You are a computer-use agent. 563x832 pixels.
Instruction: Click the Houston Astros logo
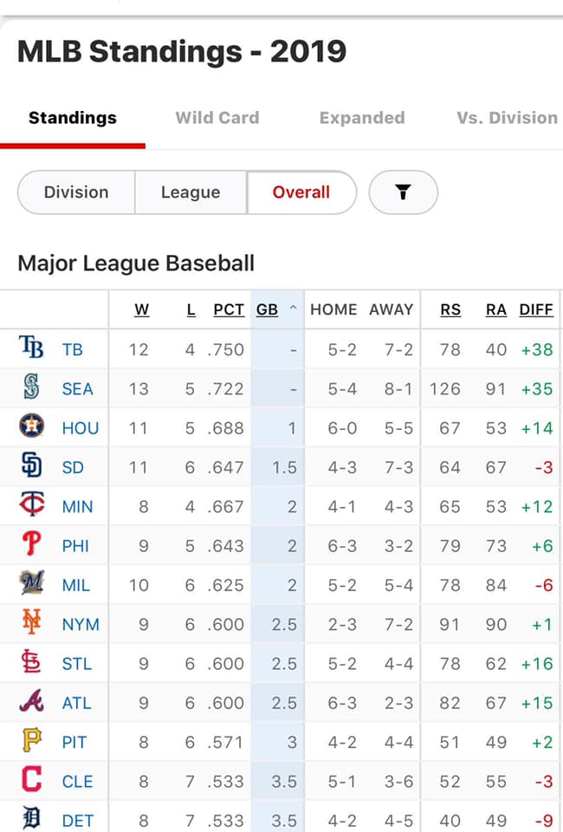[x=31, y=426]
